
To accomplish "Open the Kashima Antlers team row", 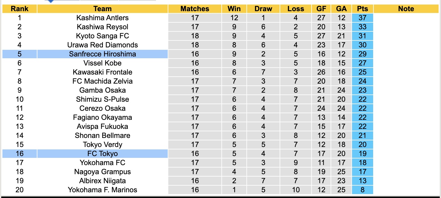I will pyautogui.click(x=103, y=18).
